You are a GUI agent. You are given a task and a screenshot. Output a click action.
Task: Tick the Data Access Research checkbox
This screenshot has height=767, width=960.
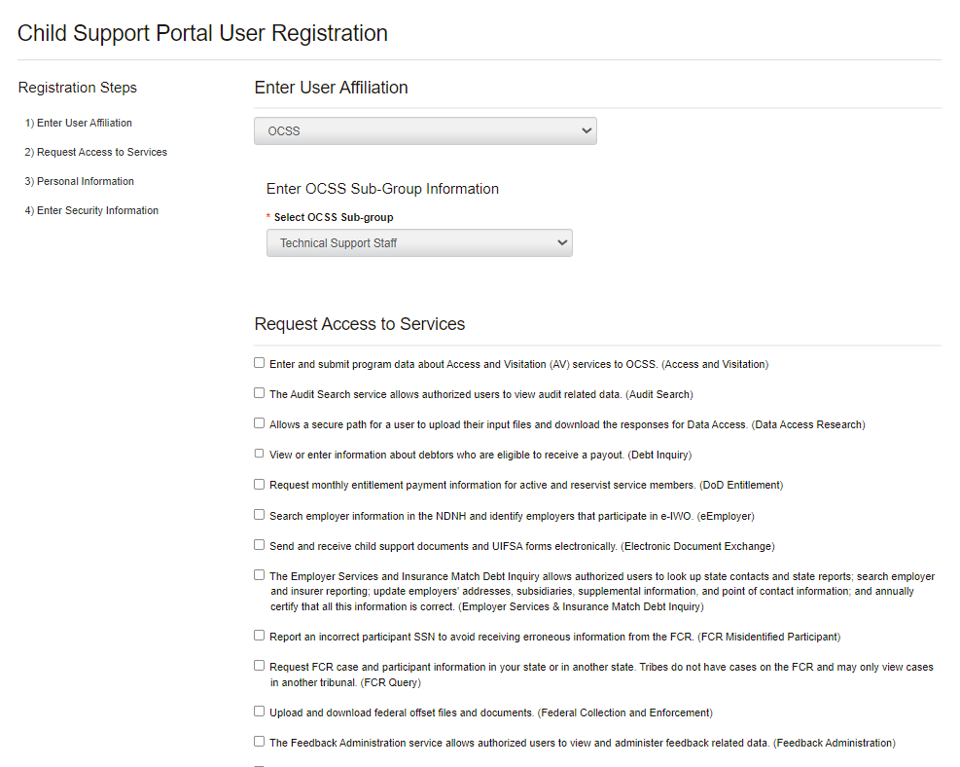260,423
